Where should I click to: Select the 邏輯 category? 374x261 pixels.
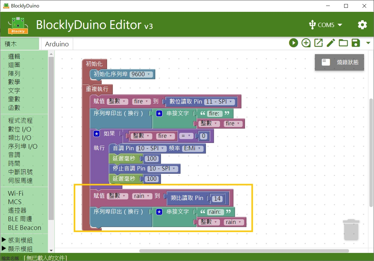coord(14,56)
